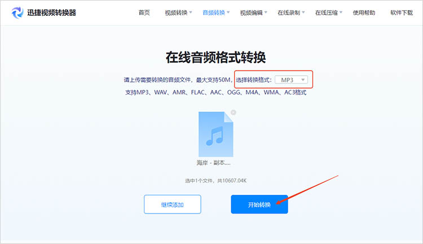Click the 请上传需要转换的音频文件 instruction text
Screen dimensions: 423x244
click(178, 80)
